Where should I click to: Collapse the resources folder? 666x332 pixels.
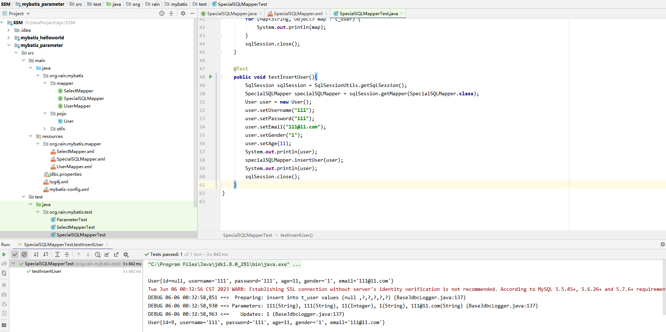pos(30,136)
